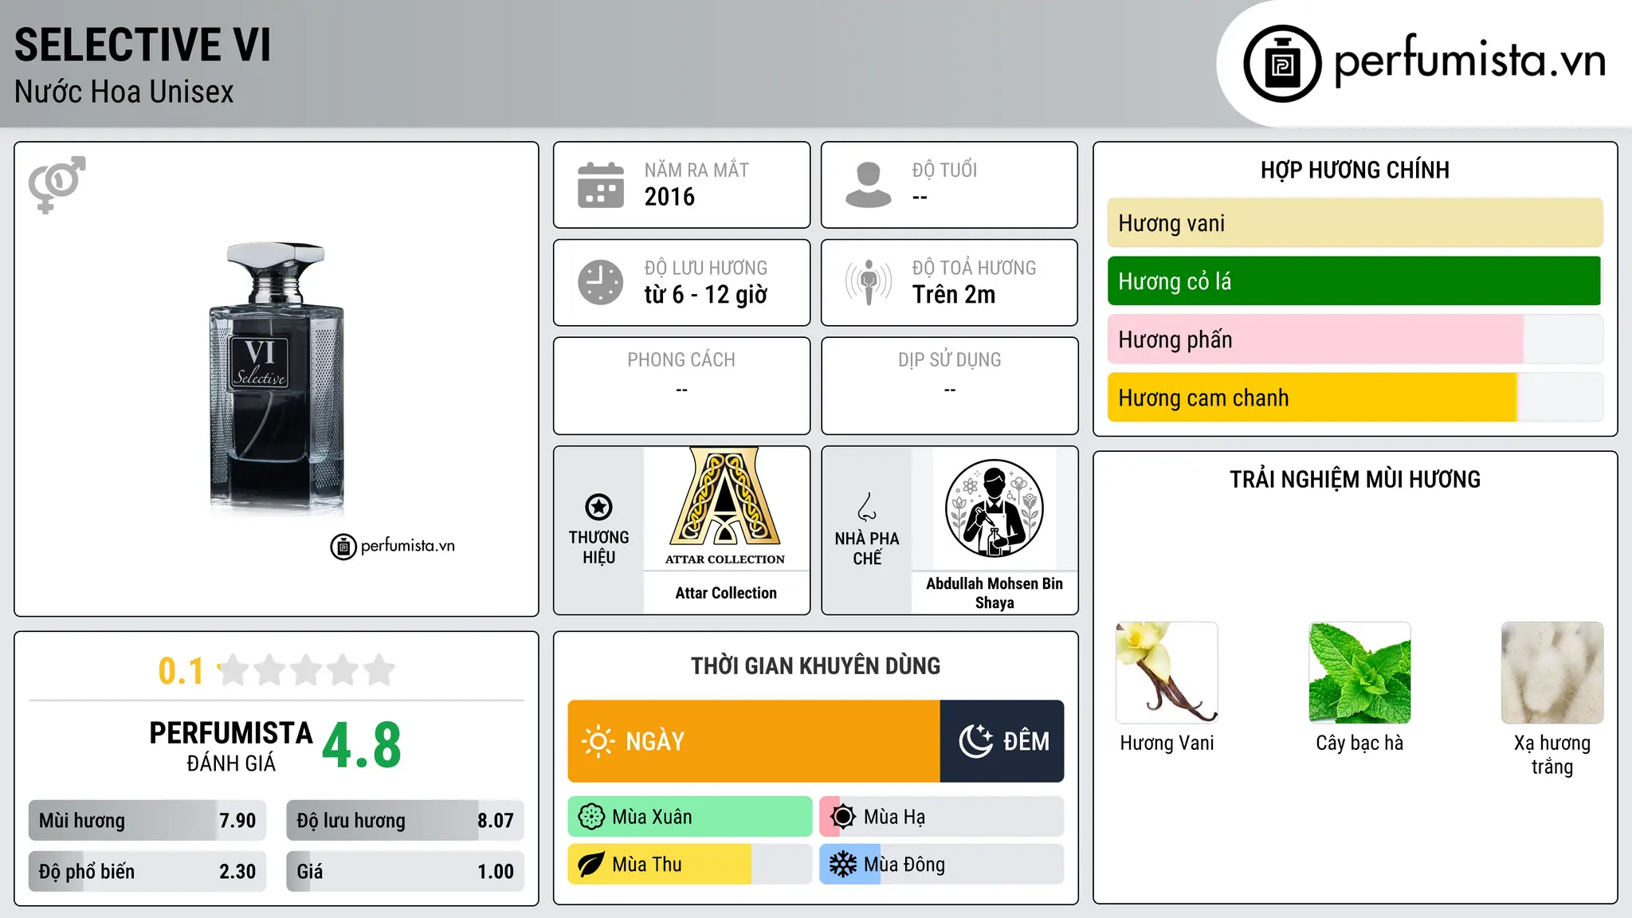The width and height of the screenshot is (1632, 918).
Task: Click the Perfumista rating 4.8 number
Action: coord(362,746)
